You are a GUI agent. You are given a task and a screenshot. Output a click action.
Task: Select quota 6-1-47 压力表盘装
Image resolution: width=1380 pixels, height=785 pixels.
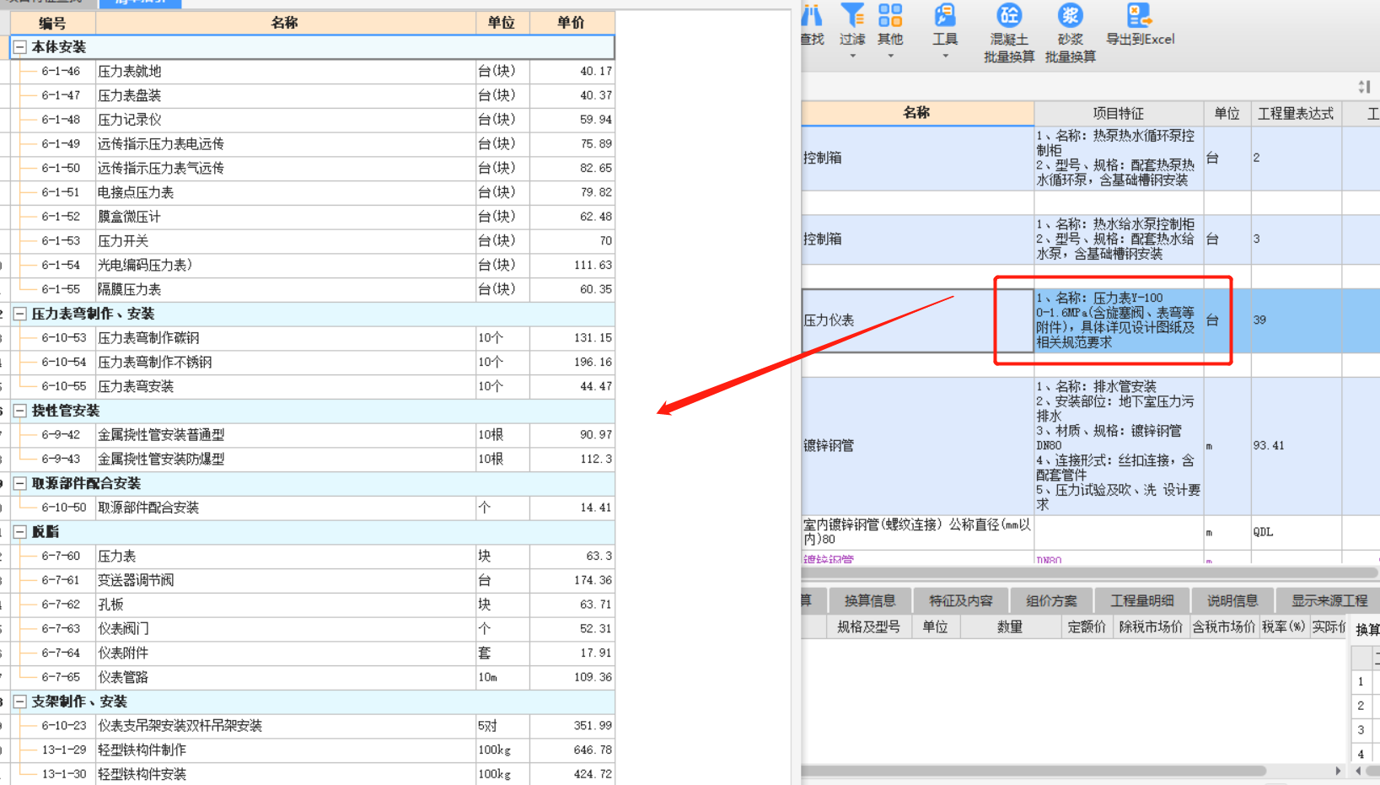coord(312,95)
